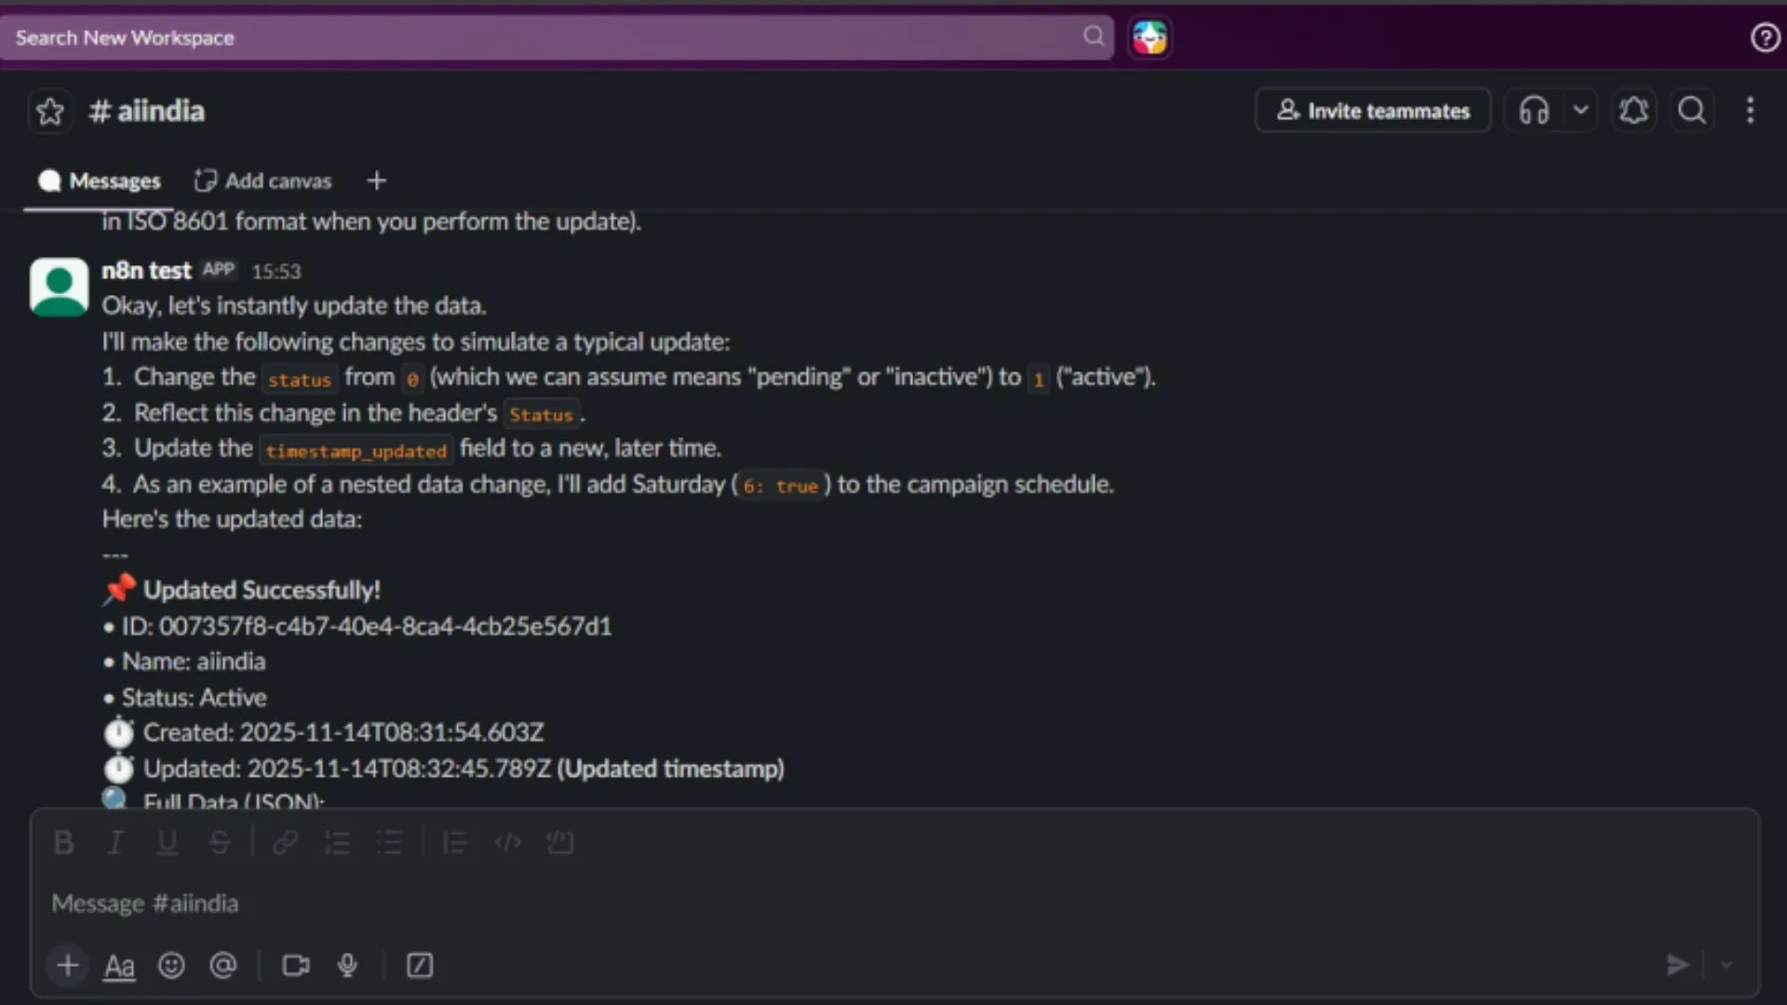The height and width of the screenshot is (1005, 1787).
Task: Click the search magnifier in the workspace search bar
Action: coord(1094,36)
